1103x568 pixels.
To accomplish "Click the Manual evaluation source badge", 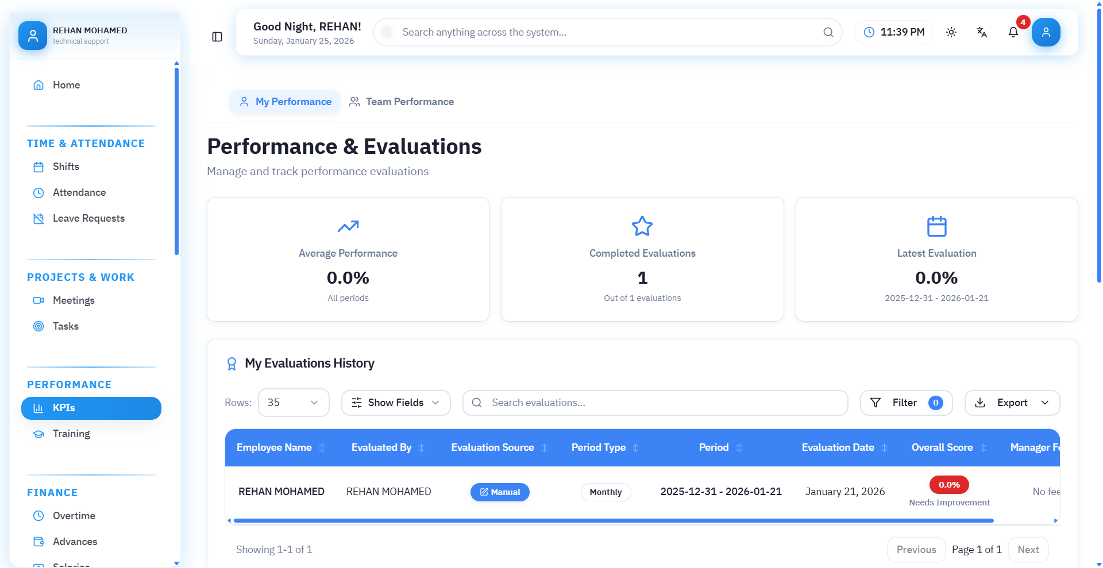I will 500,492.
